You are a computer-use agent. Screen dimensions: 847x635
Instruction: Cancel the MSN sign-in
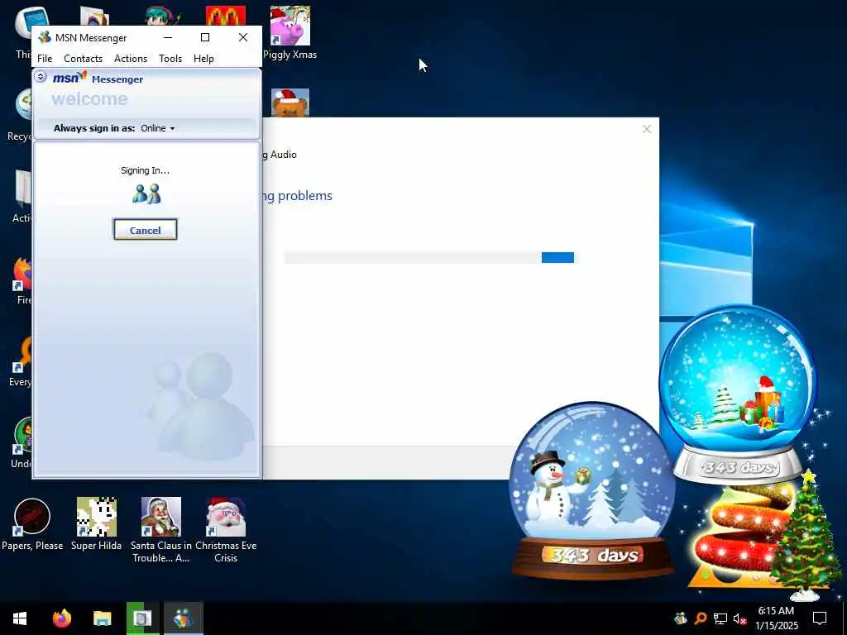(146, 230)
